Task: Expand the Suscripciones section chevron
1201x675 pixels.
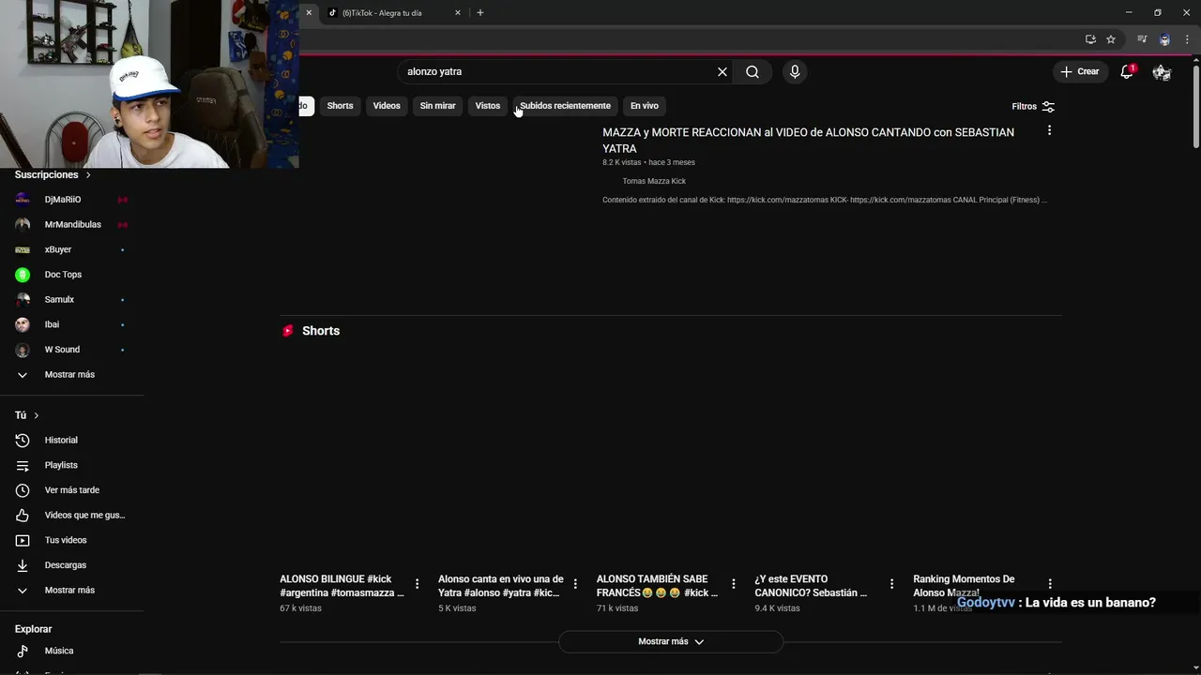Action: (x=88, y=175)
